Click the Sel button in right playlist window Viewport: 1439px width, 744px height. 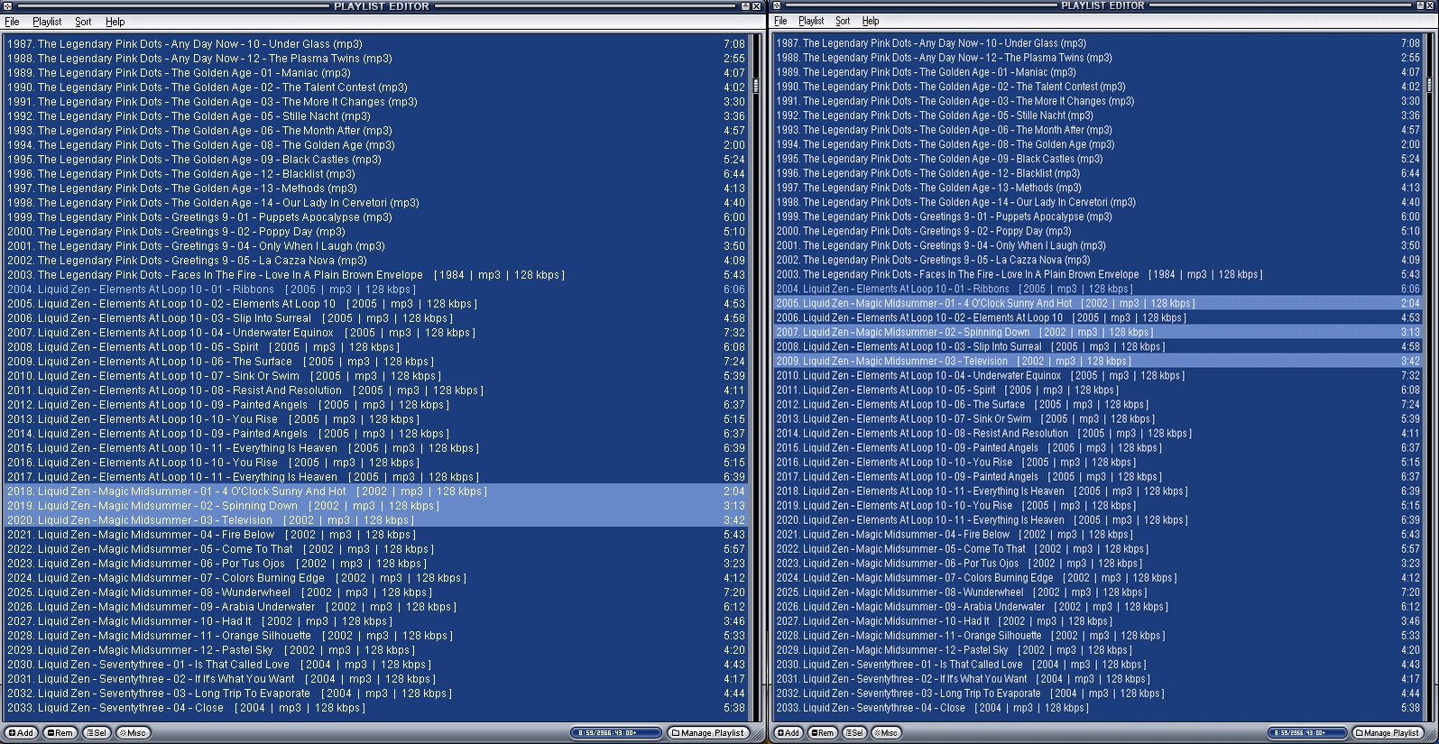coord(854,732)
